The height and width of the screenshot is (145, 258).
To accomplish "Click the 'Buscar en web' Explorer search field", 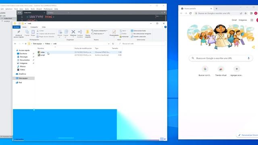I will (x=141, y=44).
